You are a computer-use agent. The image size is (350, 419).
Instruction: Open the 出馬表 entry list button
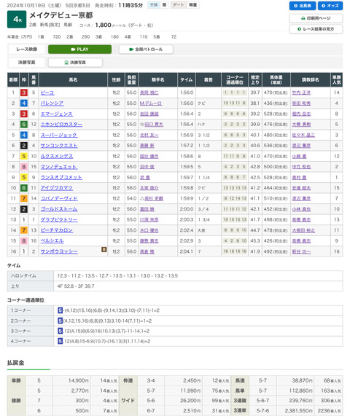point(303,6)
